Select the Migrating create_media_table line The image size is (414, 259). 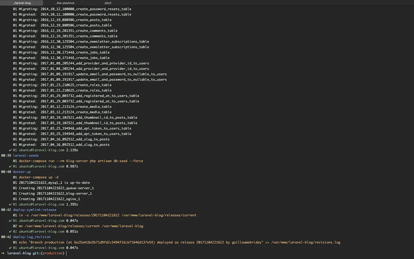[62, 107]
